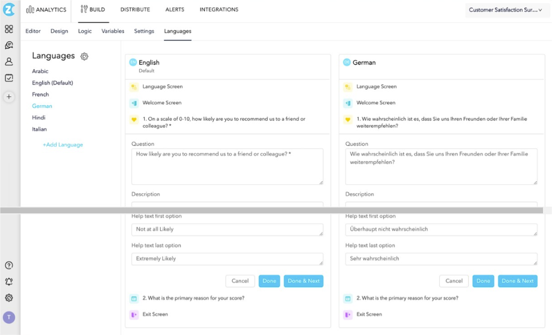Screen dimensions: 552x335
Task: Select German in the languages list
Action: coord(42,106)
